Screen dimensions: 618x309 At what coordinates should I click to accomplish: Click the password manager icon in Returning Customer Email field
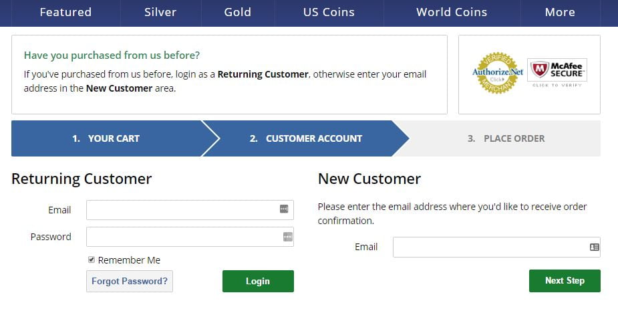(284, 209)
